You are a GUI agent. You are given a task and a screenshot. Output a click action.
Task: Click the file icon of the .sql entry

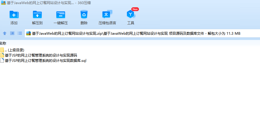(x=2, y=60)
